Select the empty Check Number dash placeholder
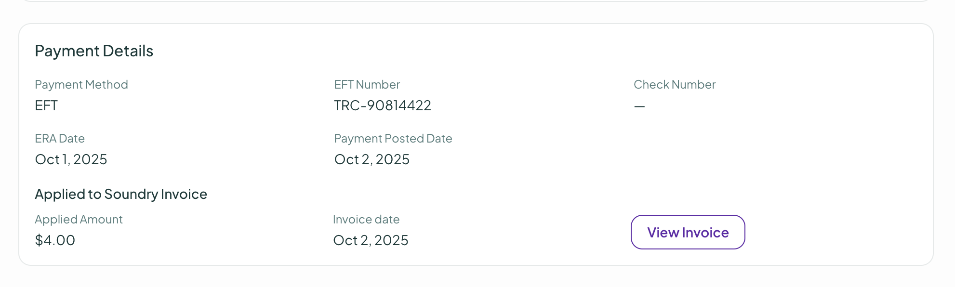Viewport: 955px width, 287px height. click(639, 105)
